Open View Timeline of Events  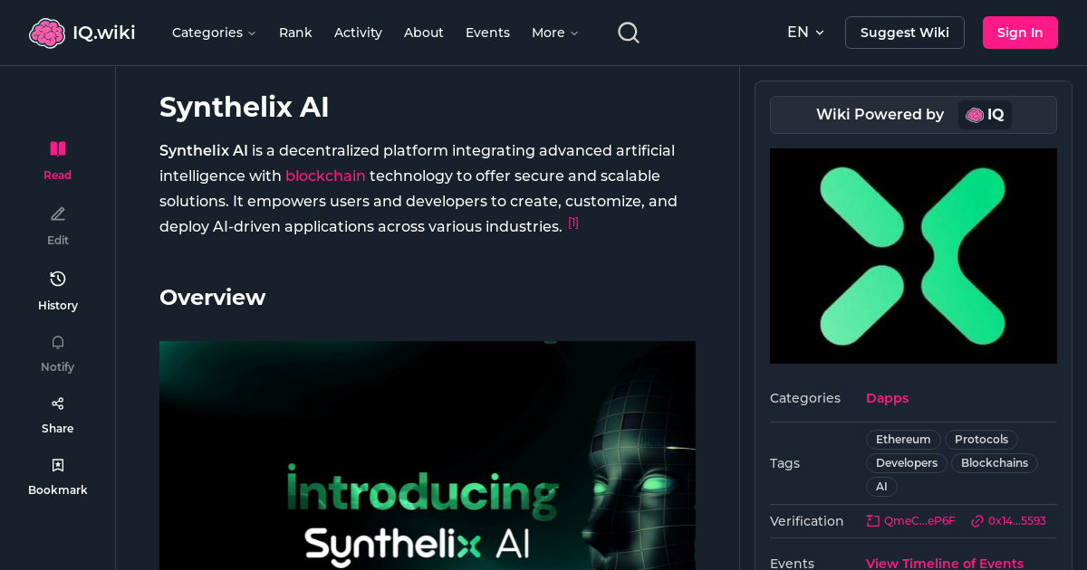tap(945, 563)
